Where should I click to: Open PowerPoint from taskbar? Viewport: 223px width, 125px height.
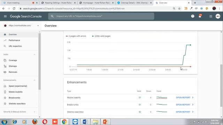tap(105, 122)
